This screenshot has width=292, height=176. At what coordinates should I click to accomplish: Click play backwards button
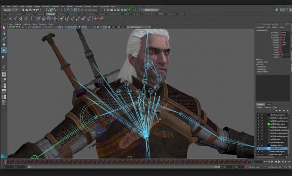276,162
